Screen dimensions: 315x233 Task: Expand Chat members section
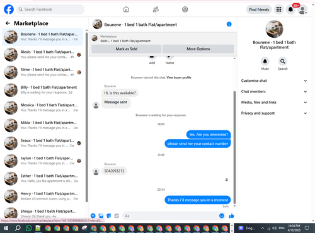pyautogui.click(x=274, y=91)
